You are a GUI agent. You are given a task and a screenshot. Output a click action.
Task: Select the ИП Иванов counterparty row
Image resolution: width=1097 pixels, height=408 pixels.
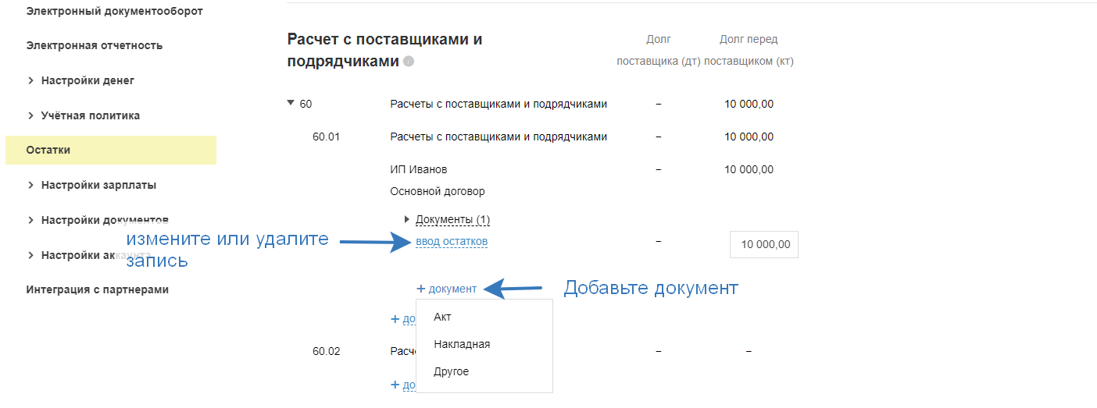[x=419, y=169]
